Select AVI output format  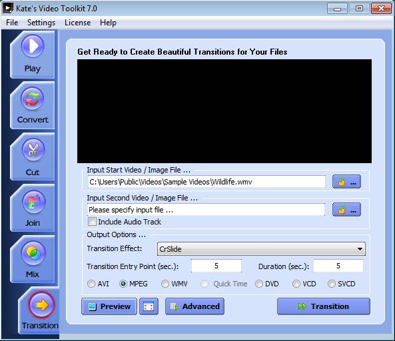[x=91, y=284]
